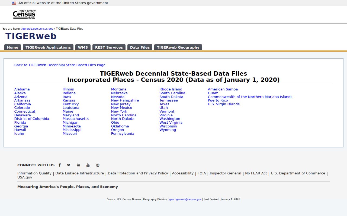The image size is (347, 216).
Task: Go to the Home tab
Action: point(12,47)
